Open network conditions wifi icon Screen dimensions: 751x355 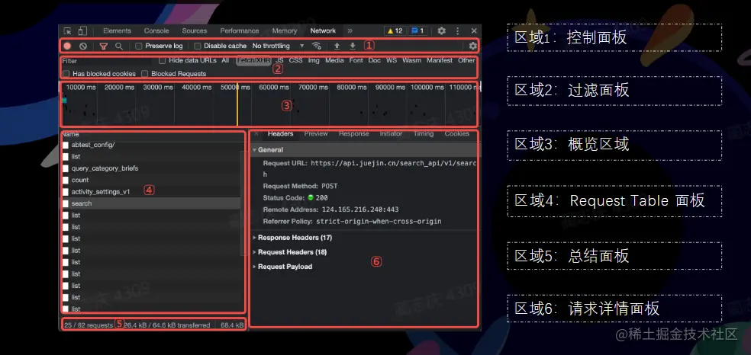click(317, 46)
